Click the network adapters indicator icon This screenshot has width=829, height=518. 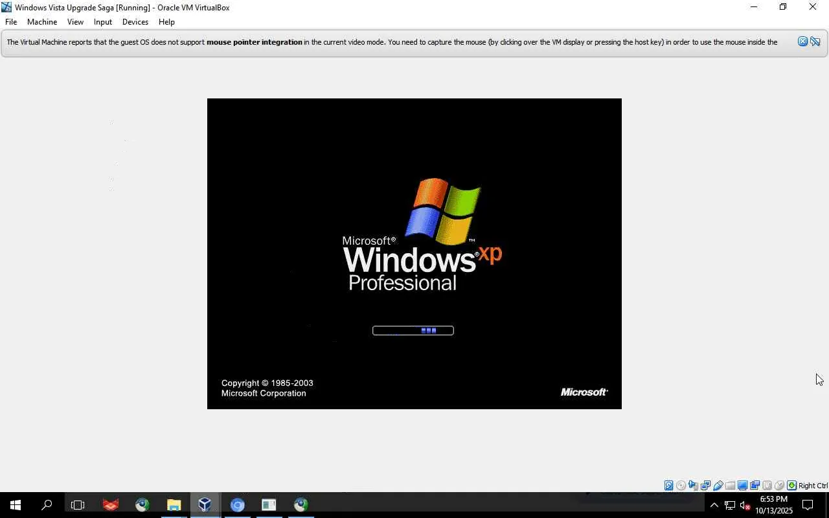pyautogui.click(x=705, y=486)
